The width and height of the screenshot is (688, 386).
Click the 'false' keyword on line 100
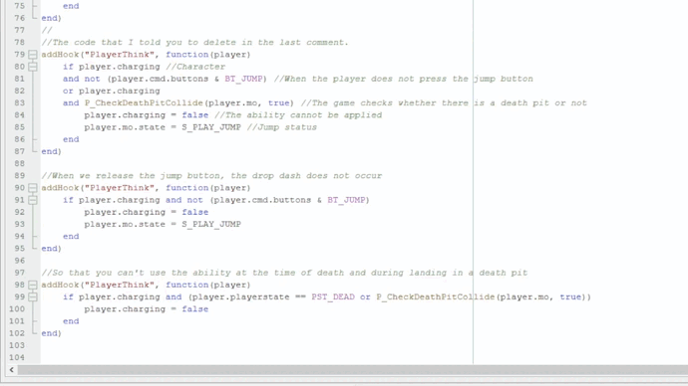[x=195, y=309]
